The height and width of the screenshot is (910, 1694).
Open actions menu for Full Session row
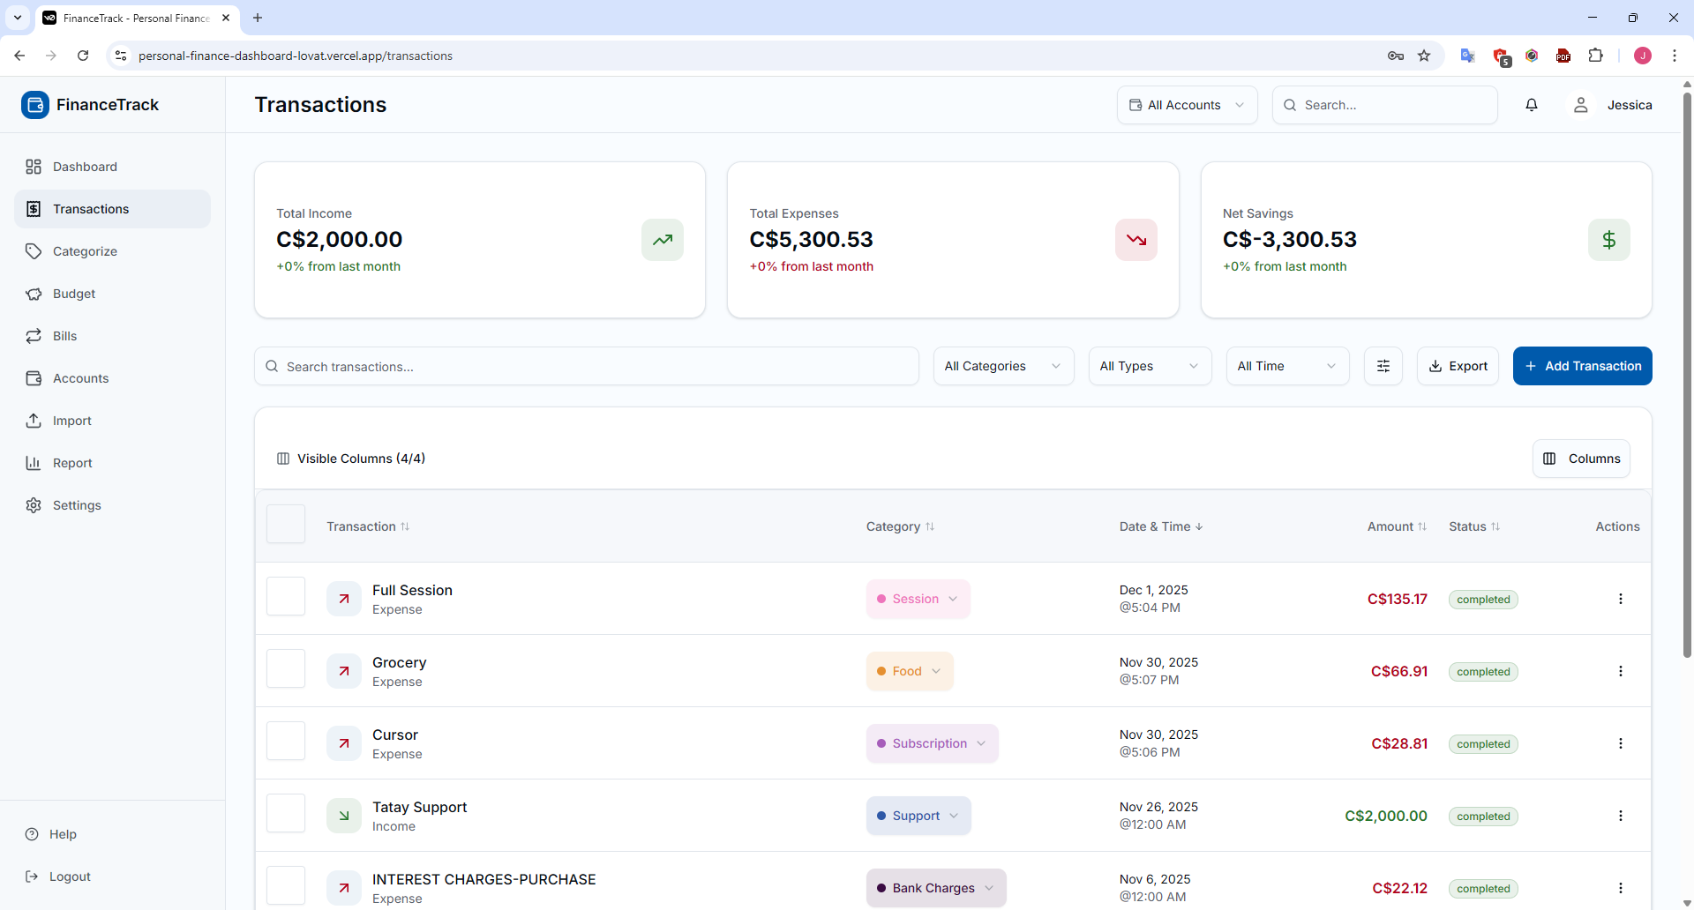point(1620,599)
